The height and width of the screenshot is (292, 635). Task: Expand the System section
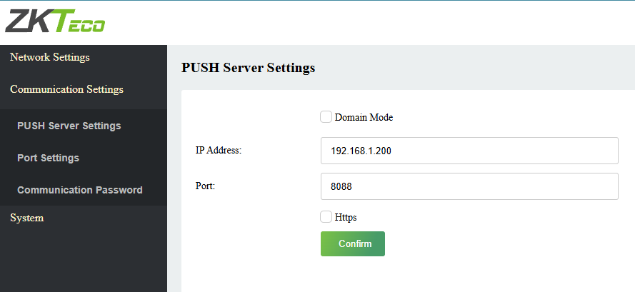[x=27, y=218]
